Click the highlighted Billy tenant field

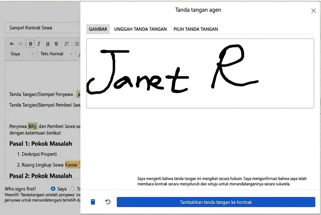click(32, 126)
